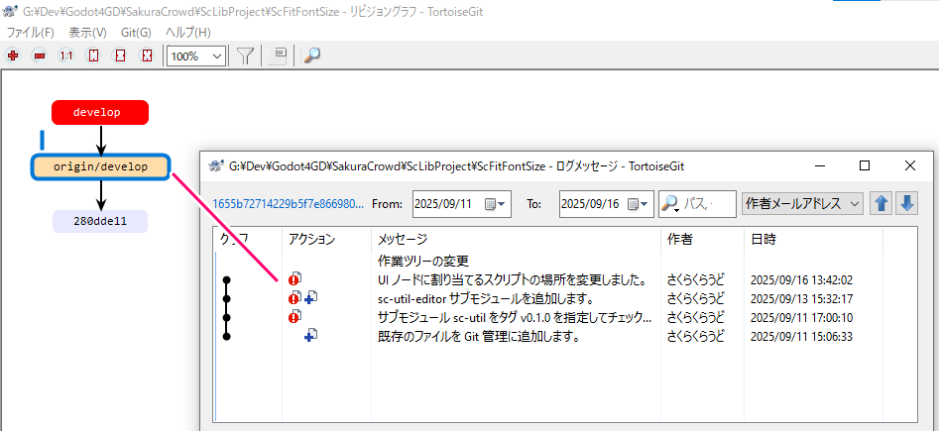Toggle the graph overview window icon

point(278,55)
